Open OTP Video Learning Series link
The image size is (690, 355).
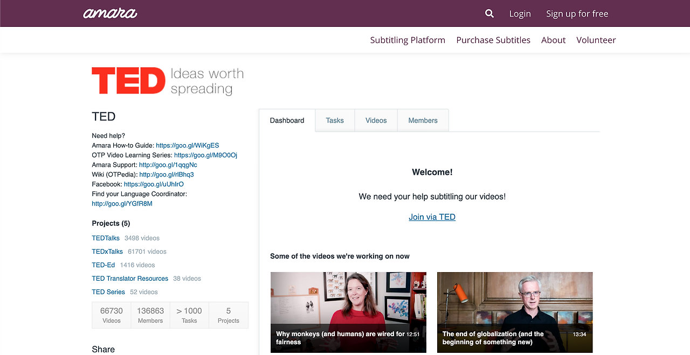pyautogui.click(x=205, y=155)
